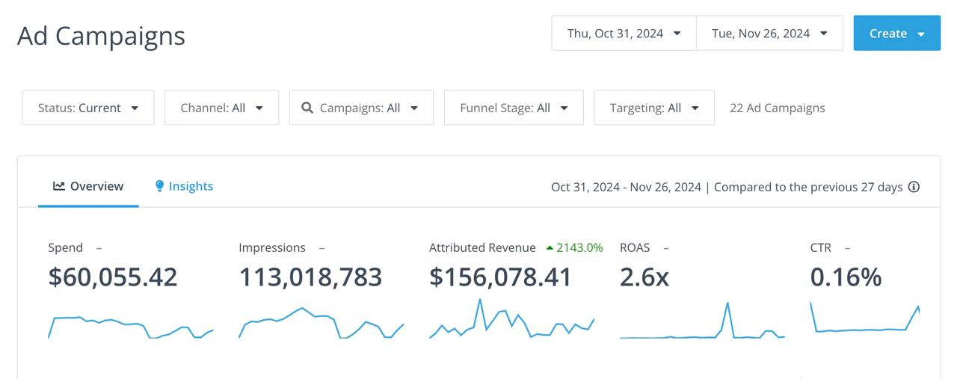The height and width of the screenshot is (379, 957).
Task: Click the lightbulb icon on Insights tab
Action: [x=159, y=186]
